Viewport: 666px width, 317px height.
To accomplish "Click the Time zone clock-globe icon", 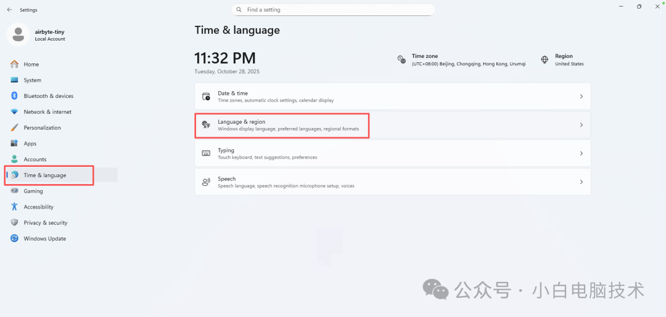I will point(401,59).
